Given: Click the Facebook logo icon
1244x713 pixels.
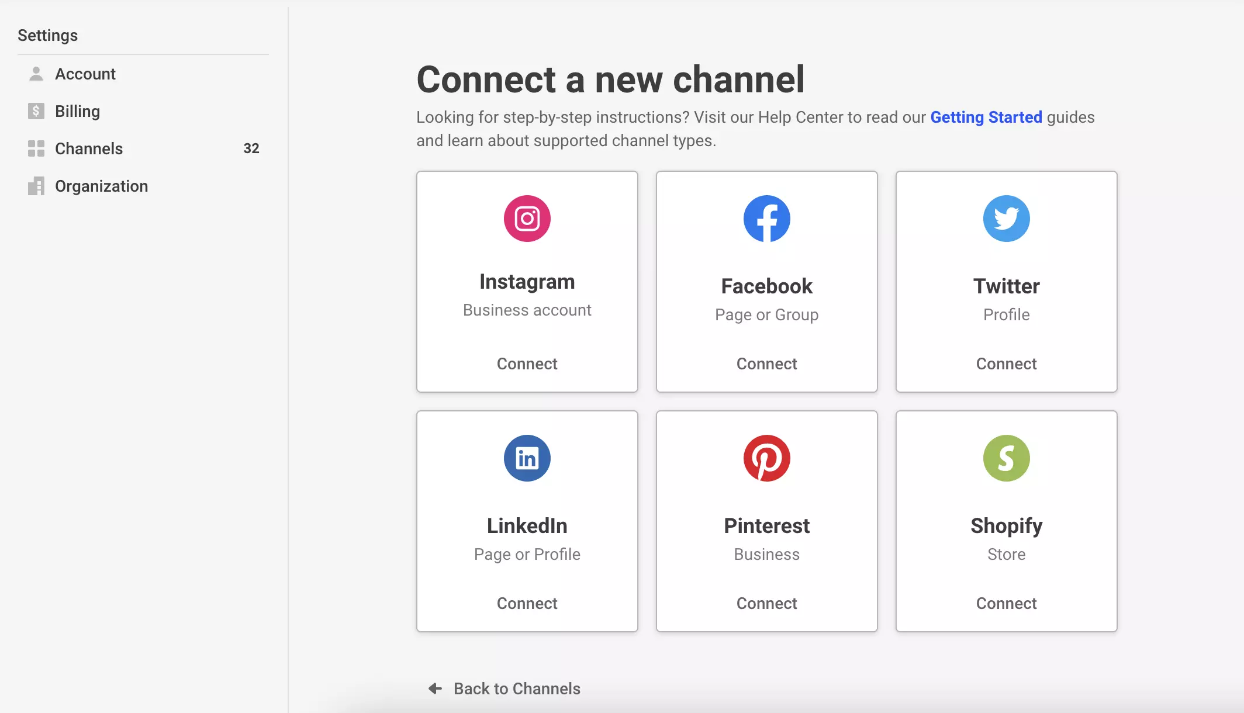Looking at the screenshot, I should [x=766, y=219].
